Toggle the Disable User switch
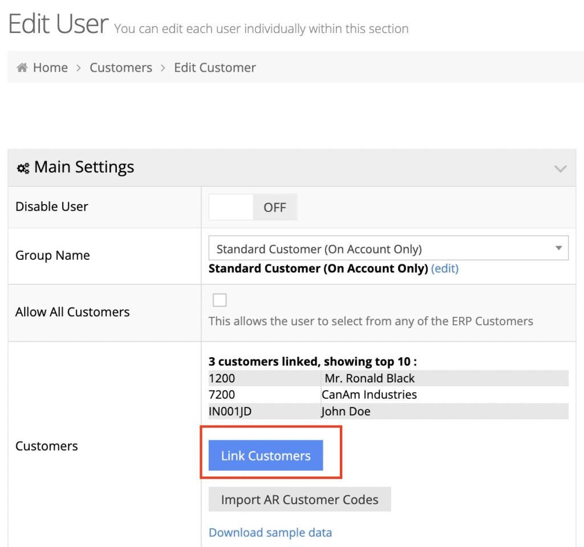The image size is (584, 547). [x=253, y=207]
